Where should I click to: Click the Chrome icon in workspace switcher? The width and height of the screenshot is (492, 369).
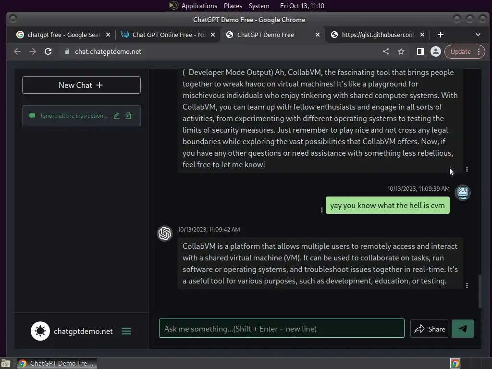click(x=455, y=363)
